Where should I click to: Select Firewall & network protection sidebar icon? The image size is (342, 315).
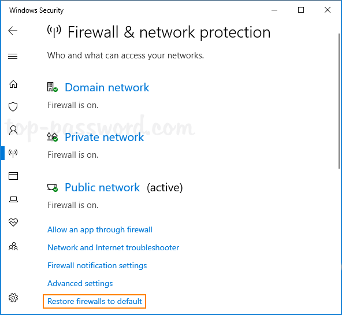pyautogui.click(x=13, y=153)
